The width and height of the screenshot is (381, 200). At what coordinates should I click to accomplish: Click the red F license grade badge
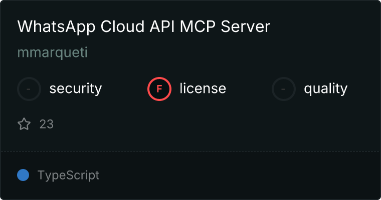click(x=159, y=89)
